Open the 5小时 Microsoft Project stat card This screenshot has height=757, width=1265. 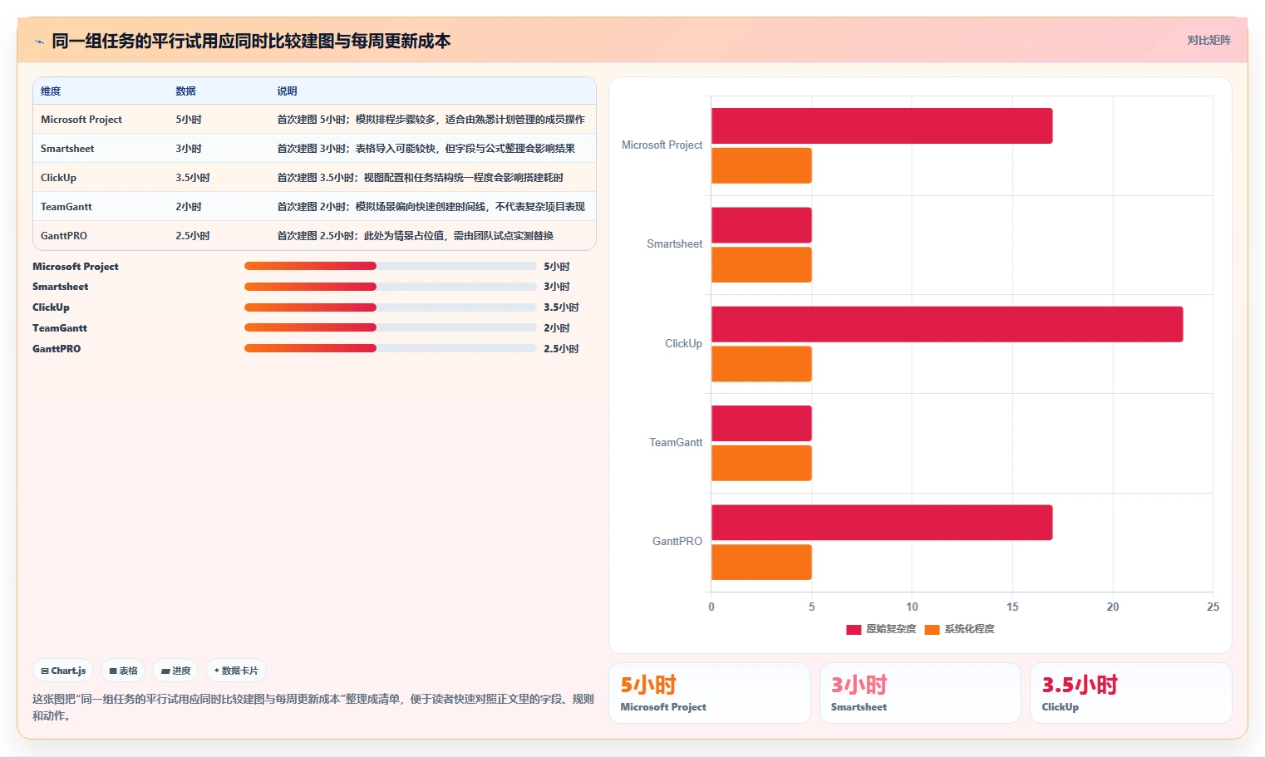(710, 693)
